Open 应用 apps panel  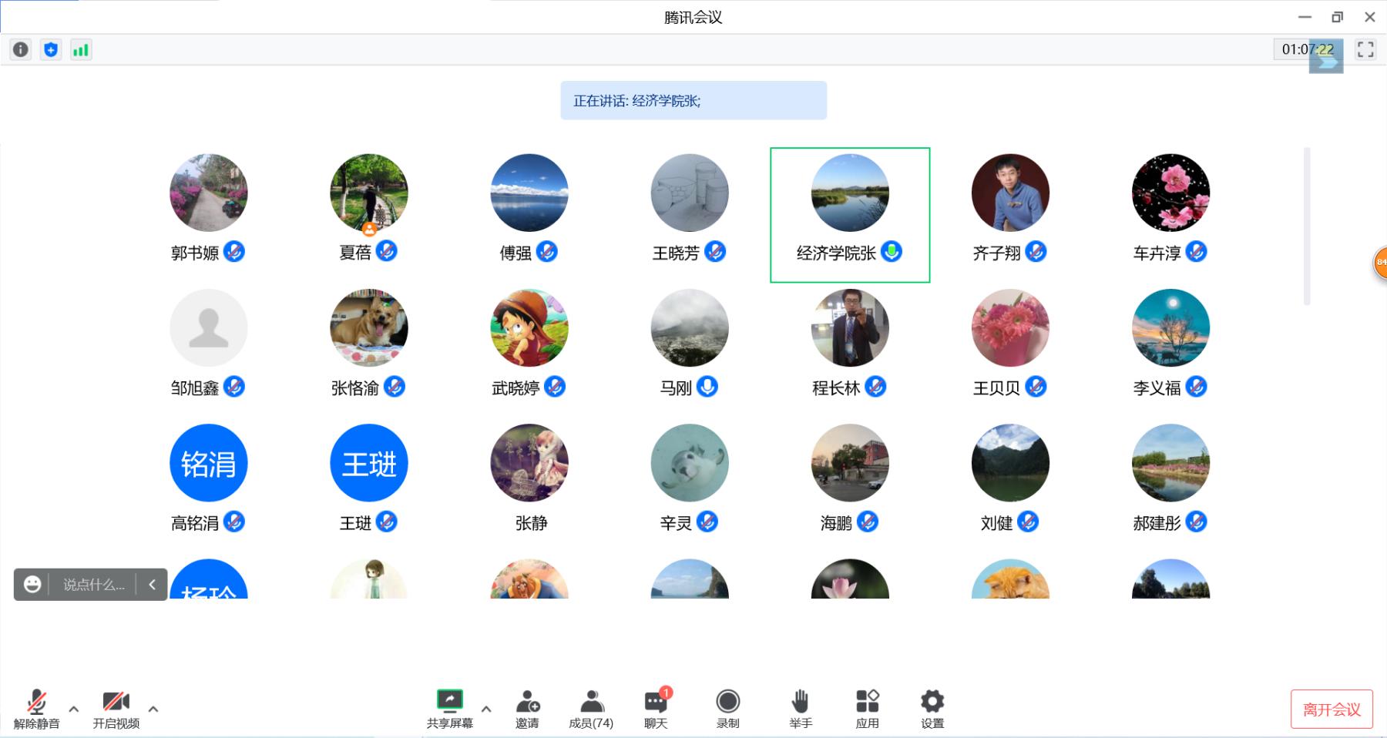tap(867, 709)
